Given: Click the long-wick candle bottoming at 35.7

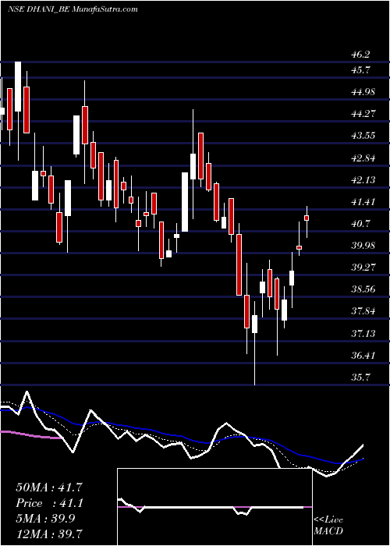Looking at the screenshot, I should [x=255, y=324].
